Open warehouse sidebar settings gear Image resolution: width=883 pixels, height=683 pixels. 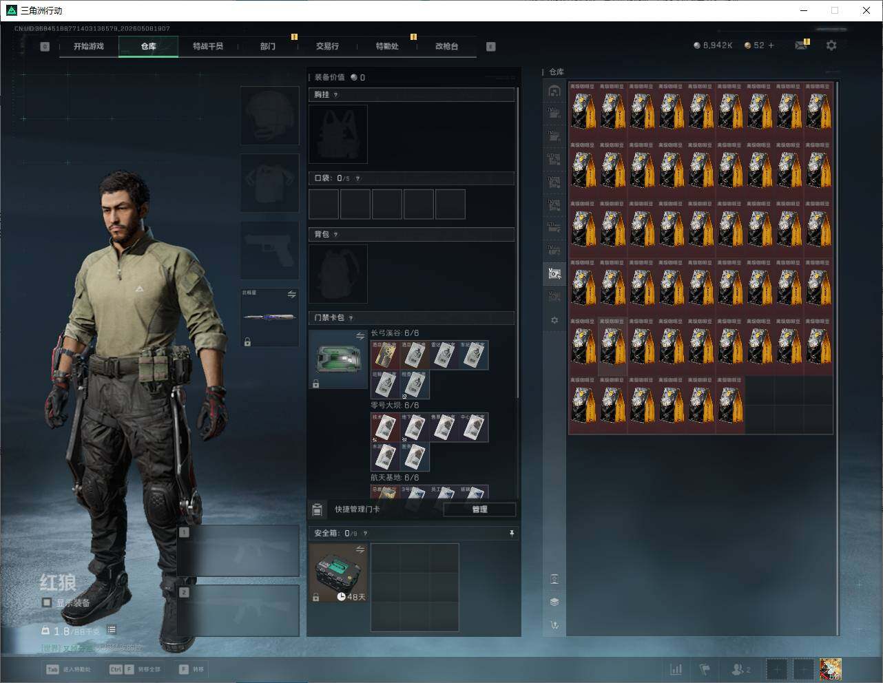coord(554,320)
